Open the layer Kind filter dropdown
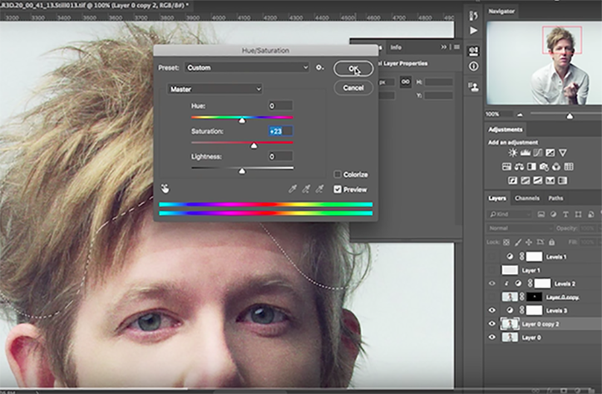 tap(510, 214)
